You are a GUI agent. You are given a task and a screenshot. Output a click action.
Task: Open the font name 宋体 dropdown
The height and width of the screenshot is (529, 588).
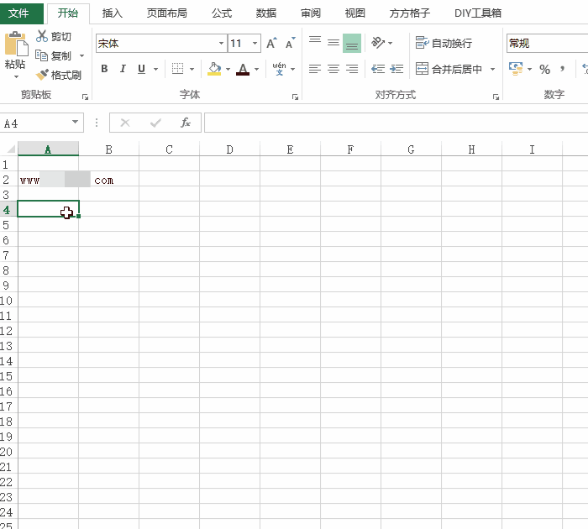coord(221,44)
